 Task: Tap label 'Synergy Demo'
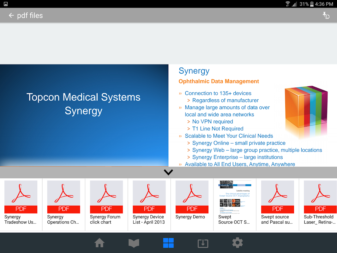(x=190, y=217)
